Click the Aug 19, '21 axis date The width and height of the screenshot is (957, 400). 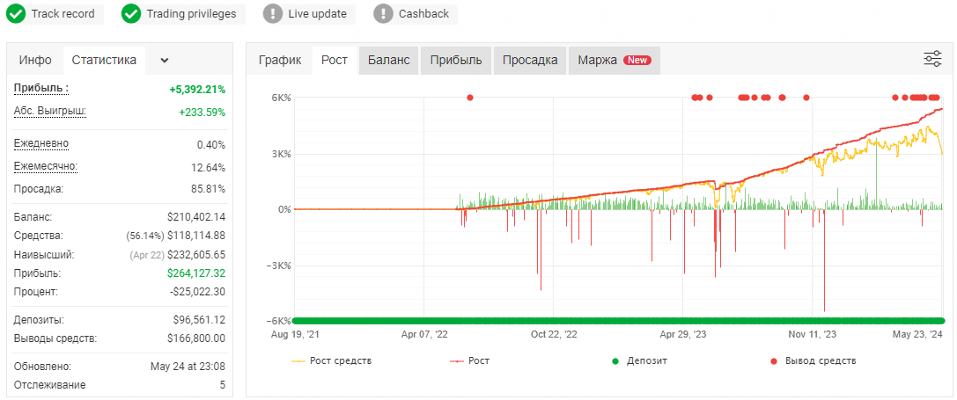296,334
